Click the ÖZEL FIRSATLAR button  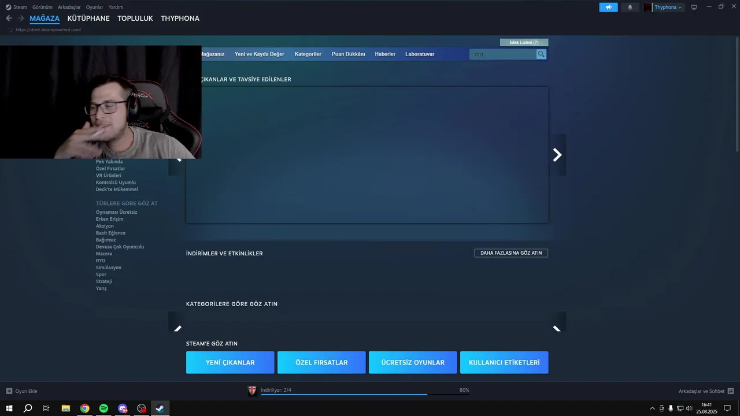tap(321, 362)
